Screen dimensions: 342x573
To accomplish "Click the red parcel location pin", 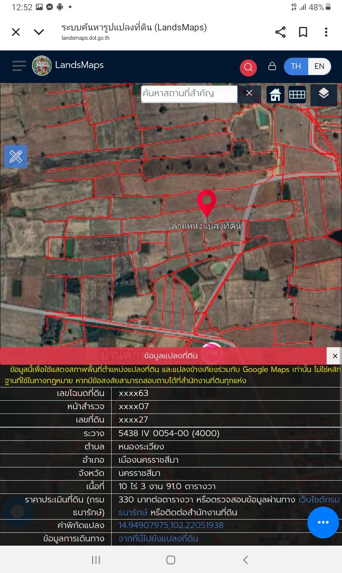I will (206, 204).
